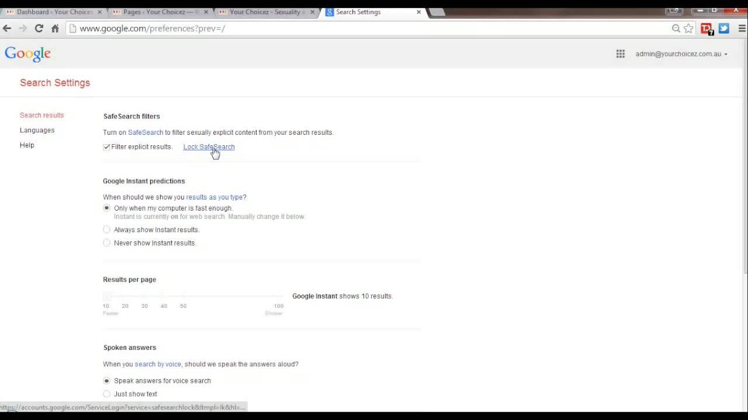Open the Languages settings section
748x420 pixels.
(37, 130)
